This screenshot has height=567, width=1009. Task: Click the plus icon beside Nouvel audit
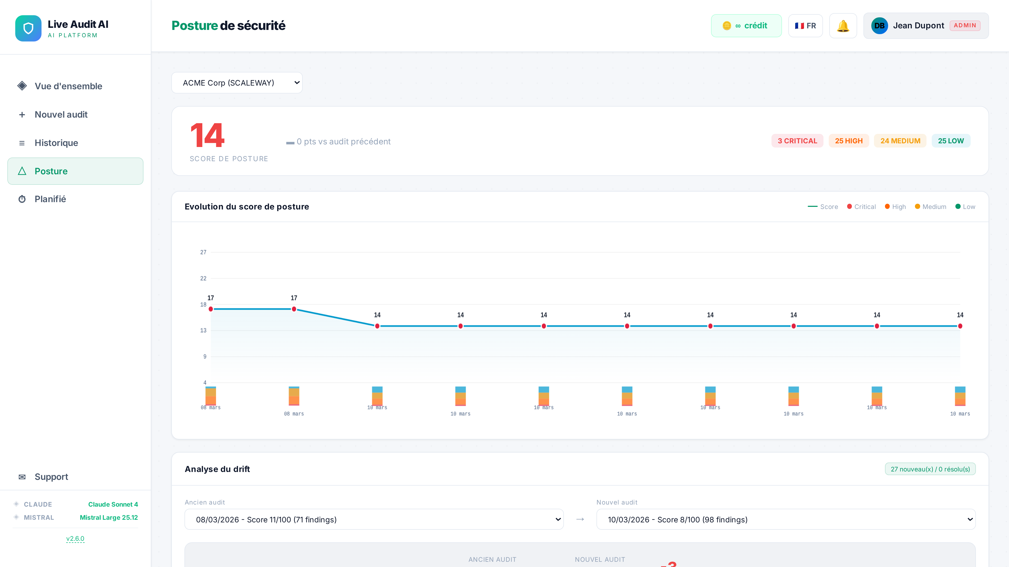click(x=22, y=115)
